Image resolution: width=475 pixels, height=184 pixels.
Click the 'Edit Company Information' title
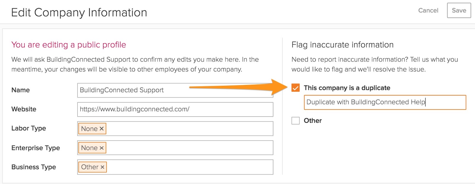(x=79, y=13)
